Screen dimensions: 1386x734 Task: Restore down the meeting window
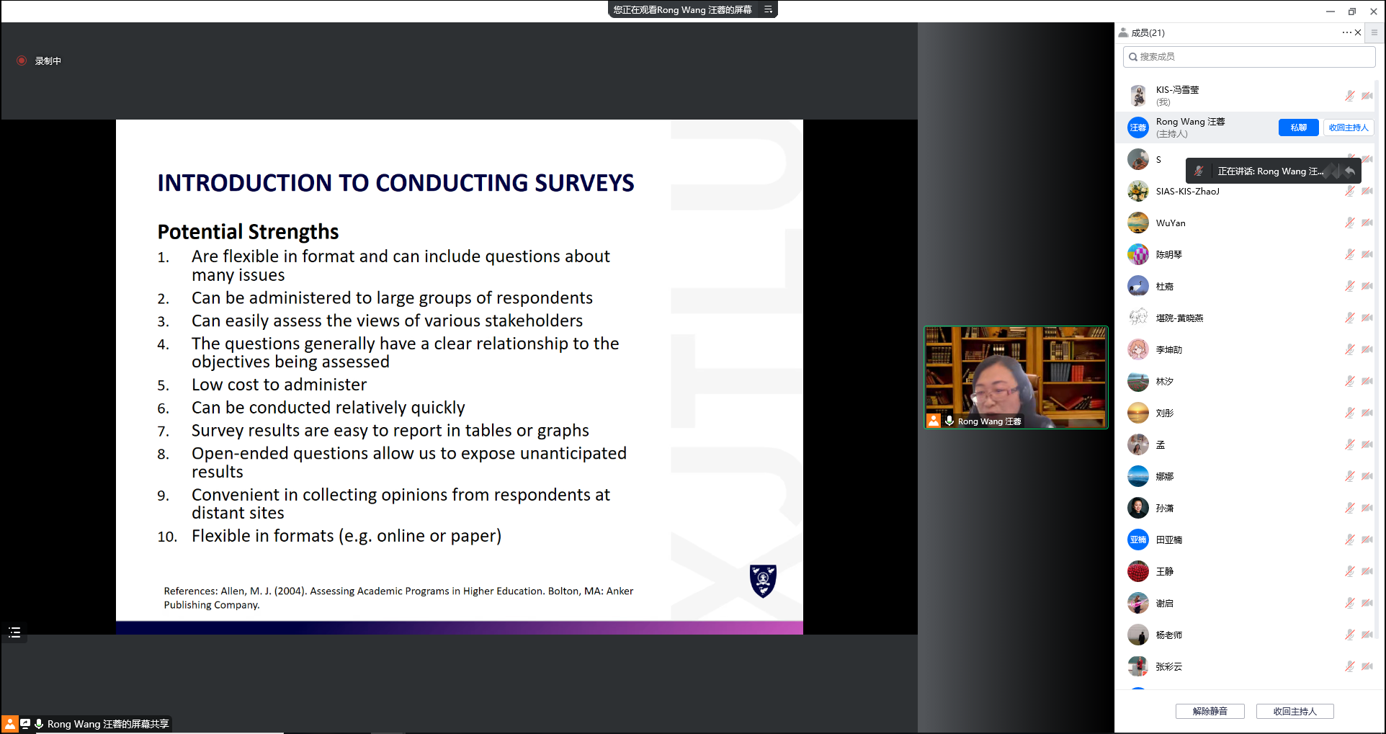pos(1352,11)
